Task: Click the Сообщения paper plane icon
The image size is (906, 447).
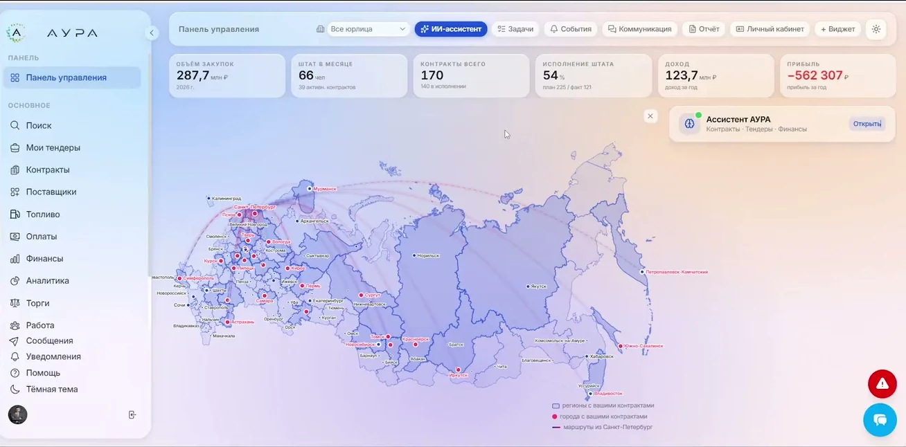Action: pyautogui.click(x=15, y=340)
